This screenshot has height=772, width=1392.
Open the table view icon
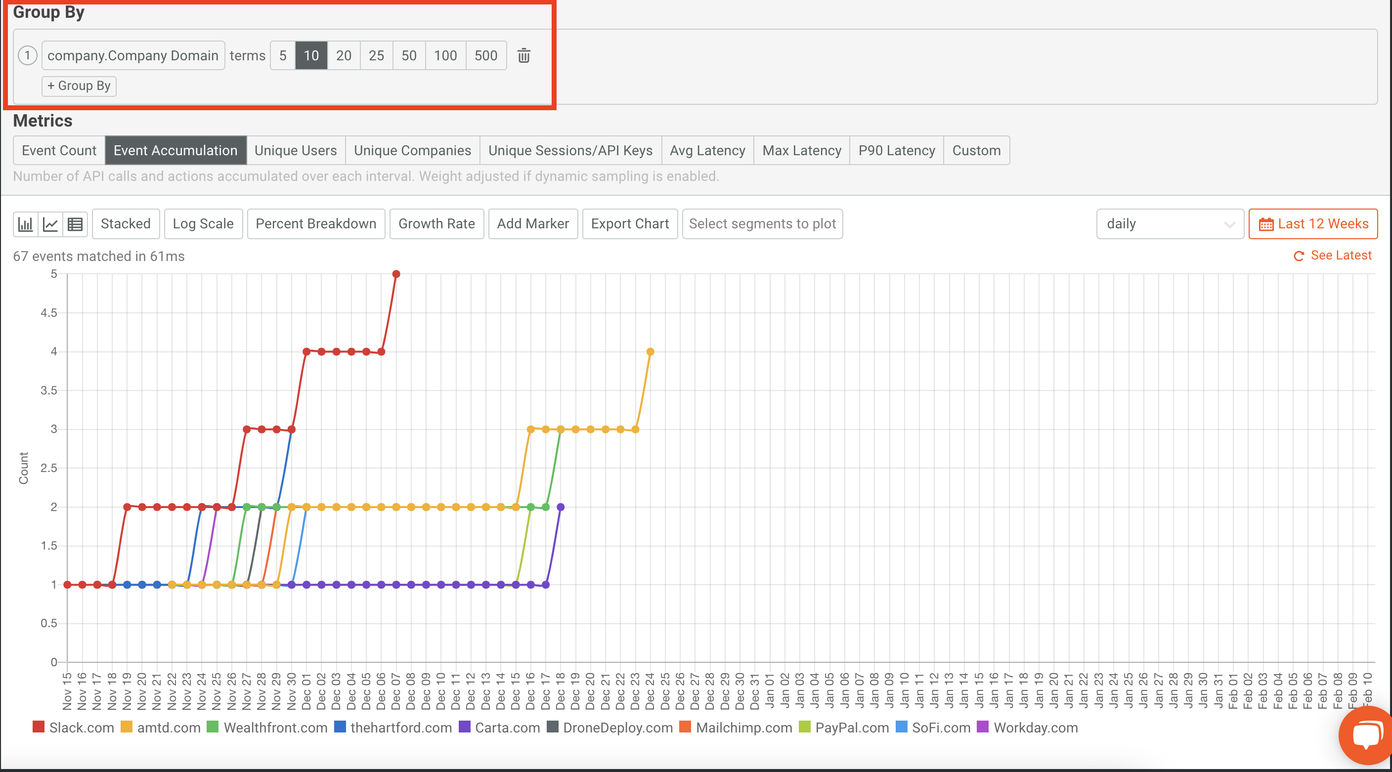75,224
